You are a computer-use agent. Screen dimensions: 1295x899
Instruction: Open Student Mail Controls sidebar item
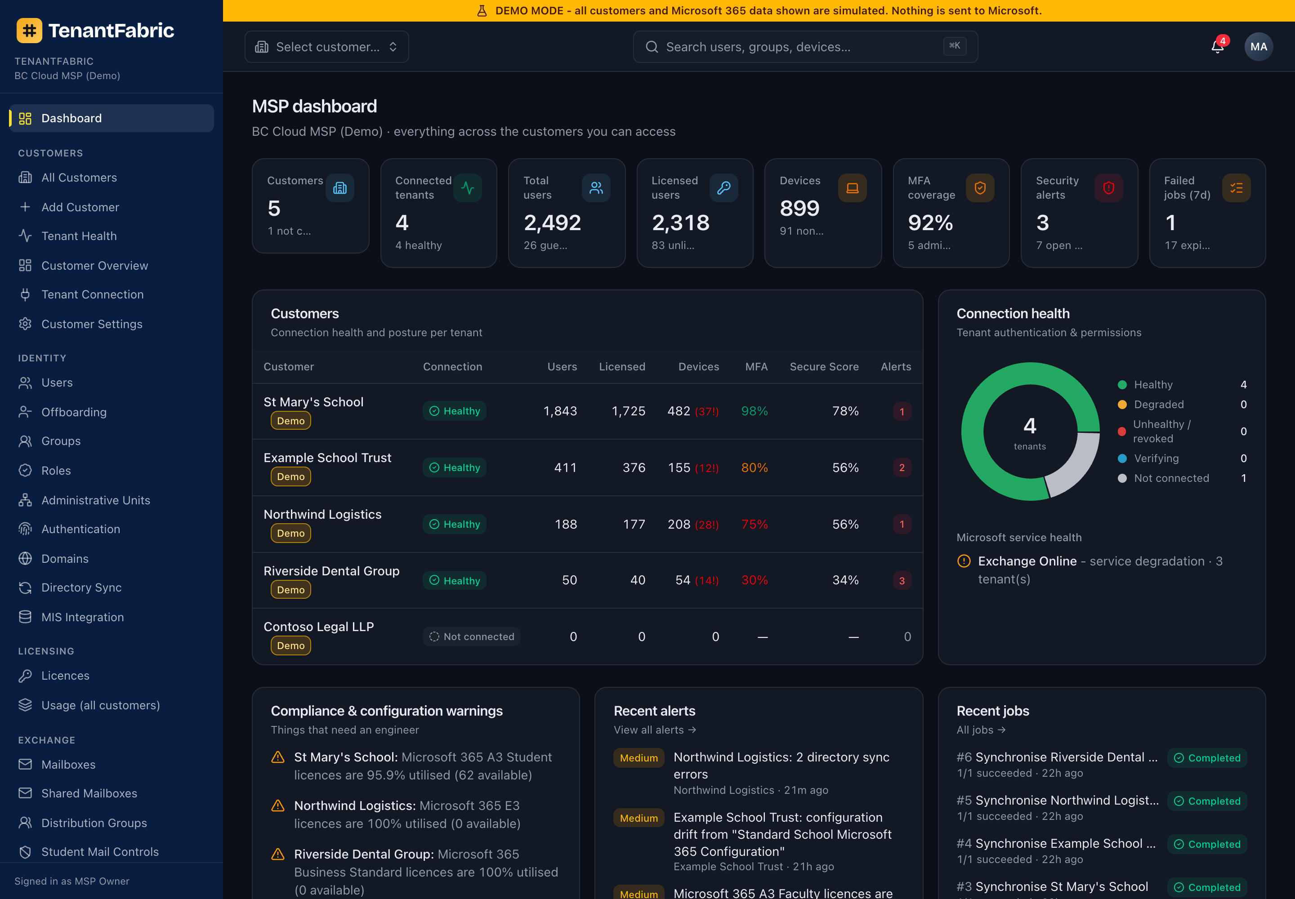(112, 852)
